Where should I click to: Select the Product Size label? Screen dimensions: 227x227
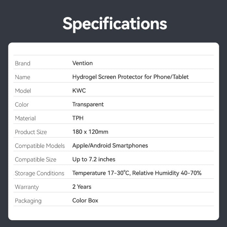(31, 132)
